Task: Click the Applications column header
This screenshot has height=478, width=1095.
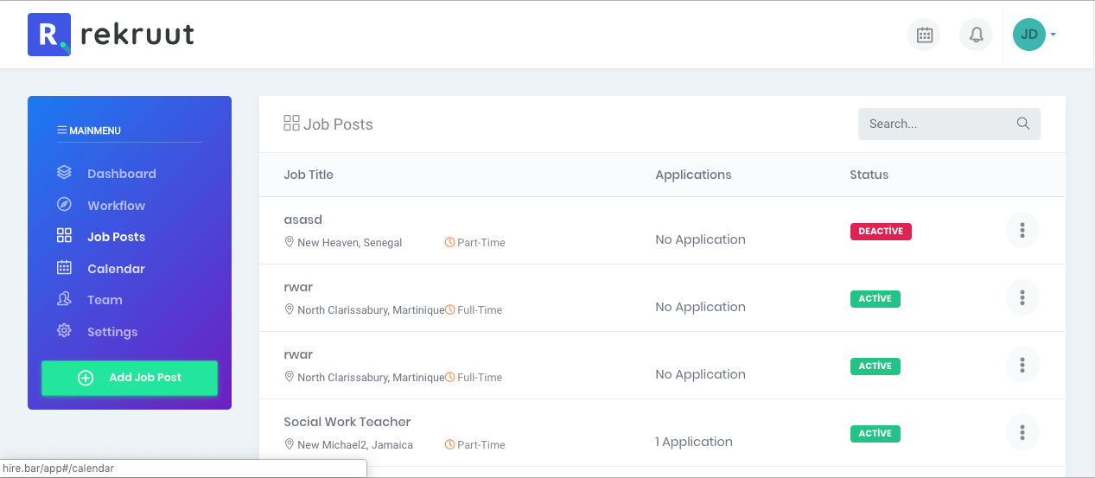Action: click(693, 175)
